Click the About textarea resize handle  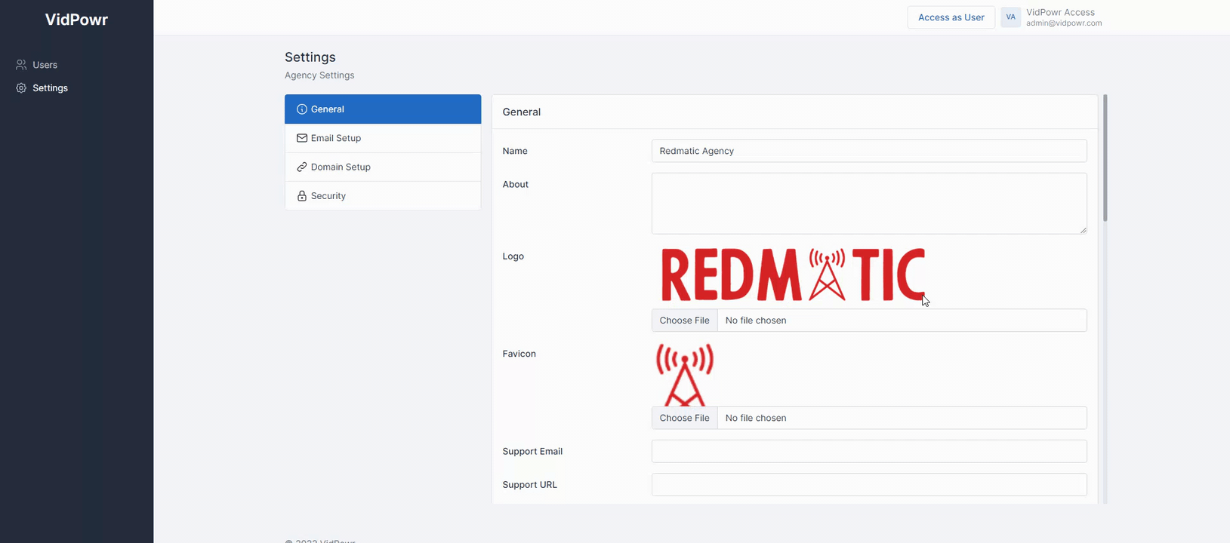pyautogui.click(x=1083, y=230)
